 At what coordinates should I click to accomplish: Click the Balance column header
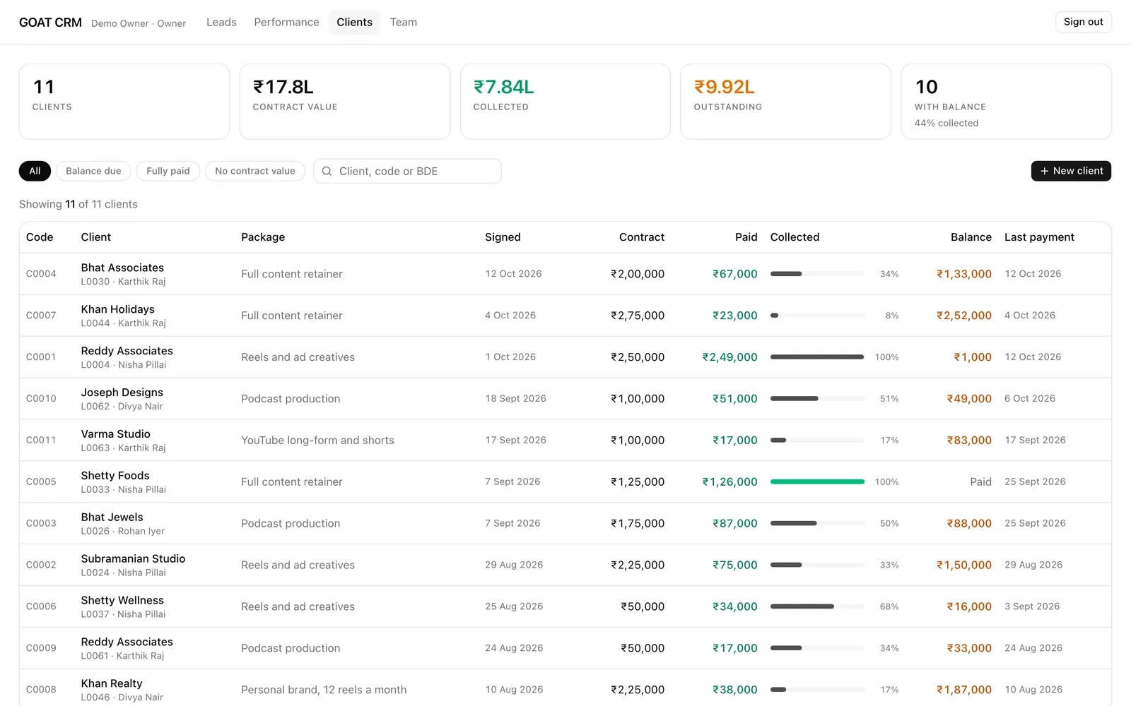click(971, 237)
